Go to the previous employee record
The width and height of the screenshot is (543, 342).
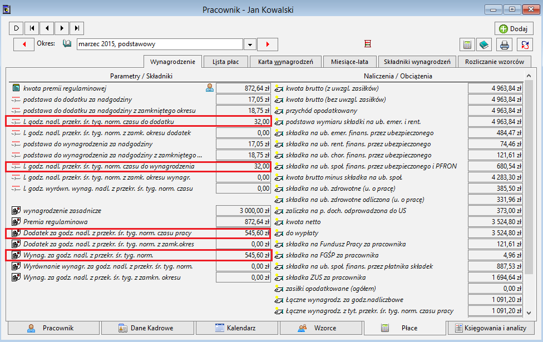tap(47, 28)
